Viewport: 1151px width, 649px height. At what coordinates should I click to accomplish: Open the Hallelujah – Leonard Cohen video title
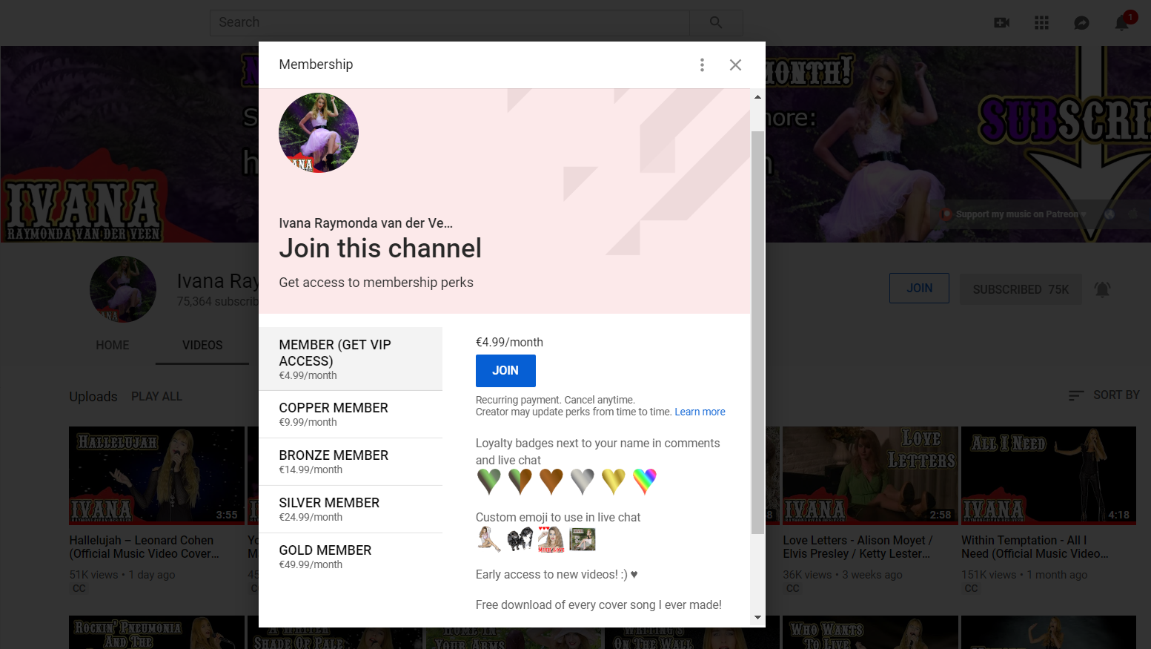(145, 547)
